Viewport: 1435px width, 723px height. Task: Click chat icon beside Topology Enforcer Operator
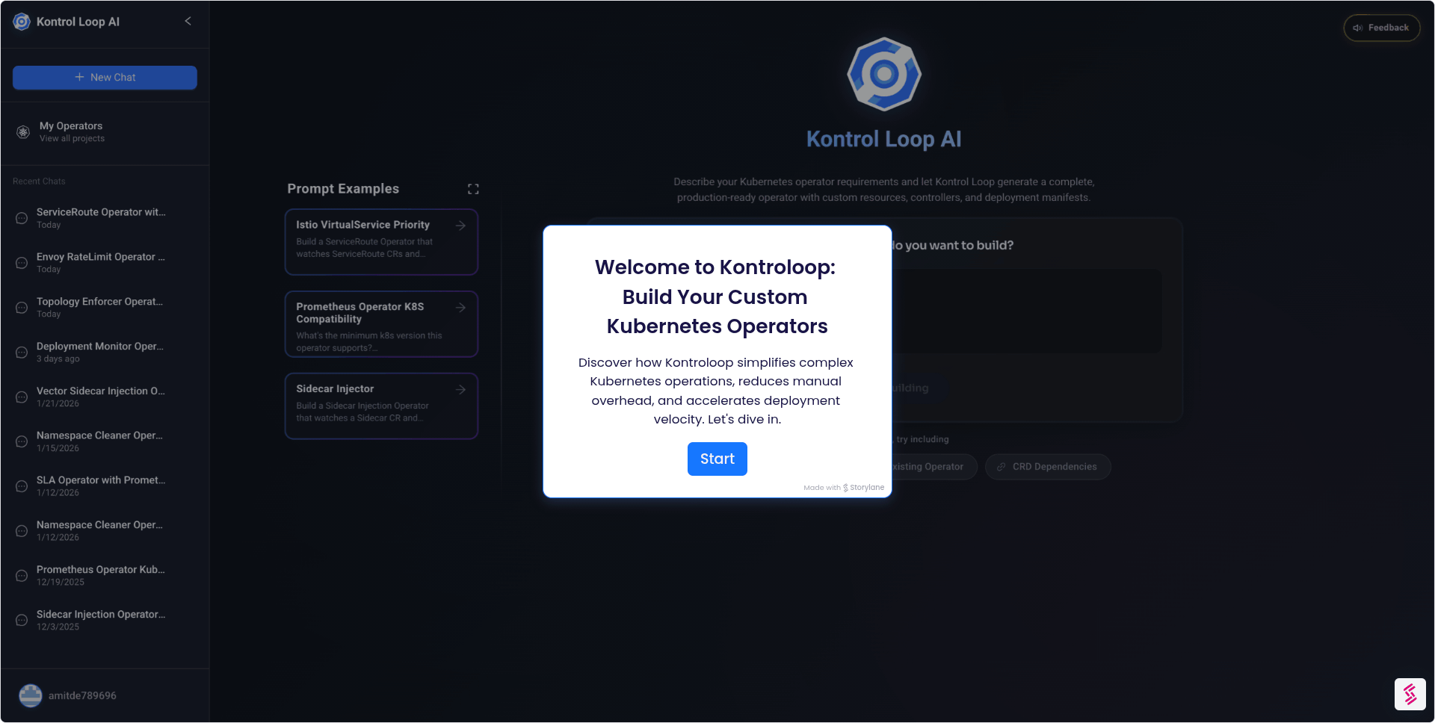(x=22, y=308)
